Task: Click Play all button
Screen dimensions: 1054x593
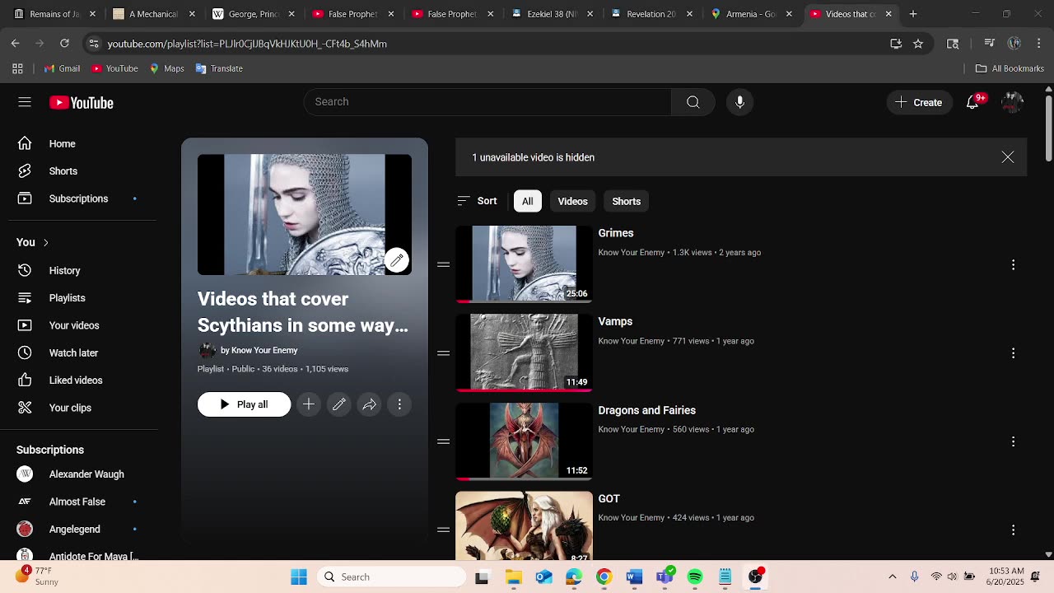Action: [244, 404]
